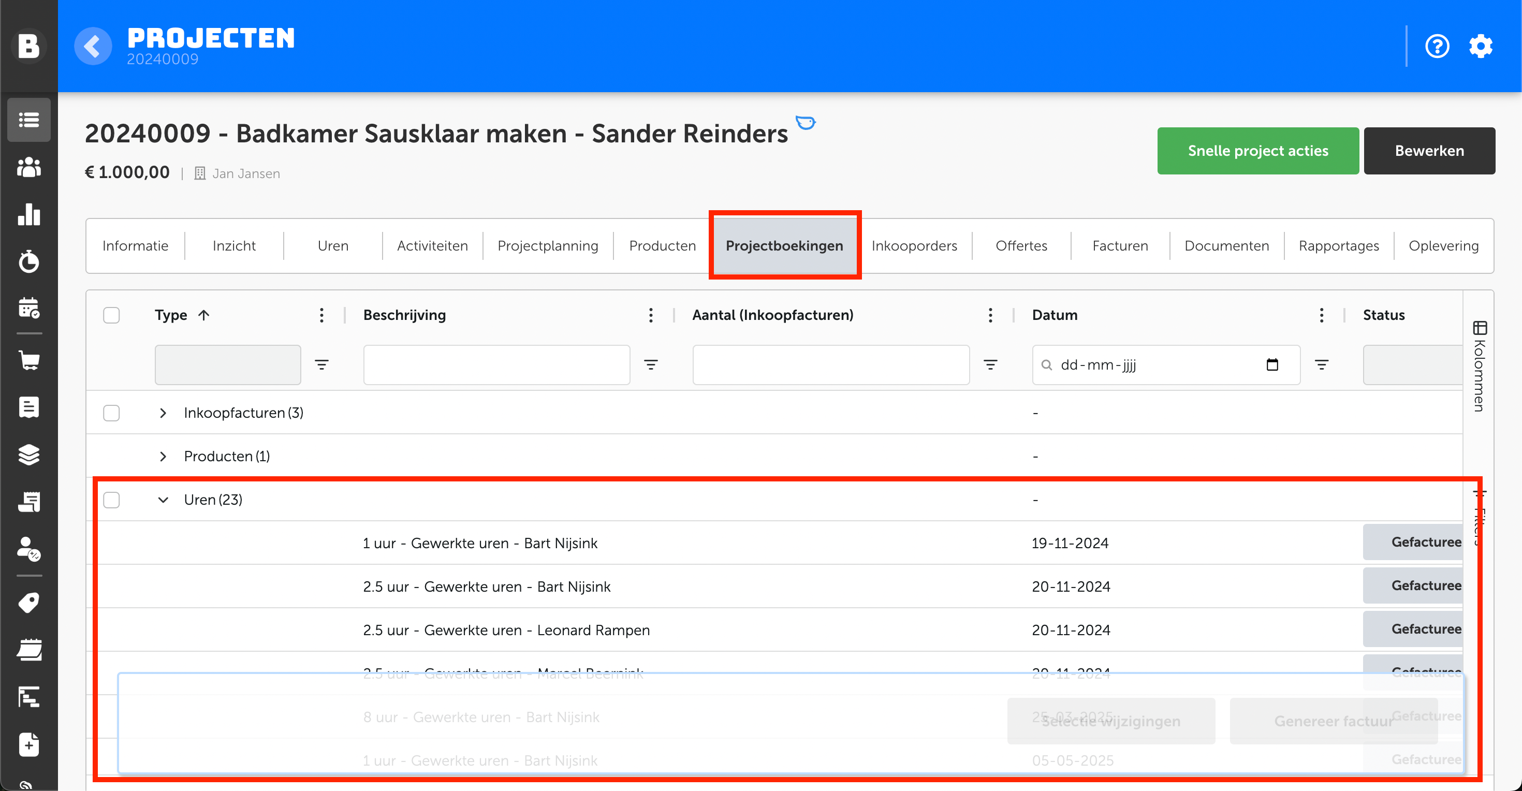The image size is (1522, 791).
Task: Open the Aantal (Inkoopfacturen) column menu dots
Action: pyautogui.click(x=990, y=315)
